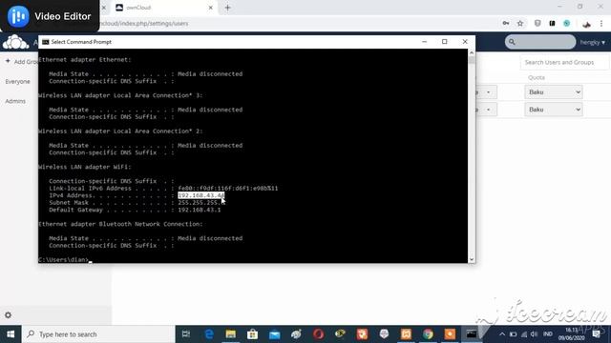The image size is (611, 343).
Task: Open File Explorer from the taskbar
Action: pyautogui.click(x=231, y=334)
